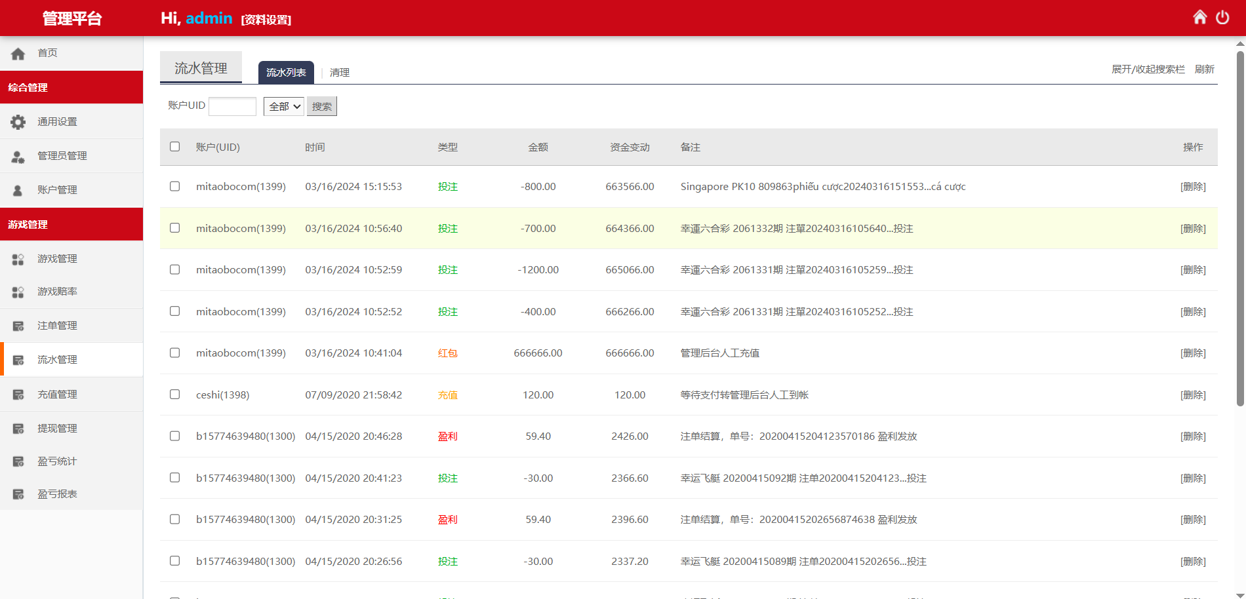Click balance value 664366.00
1246x599 pixels.
tap(630, 229)
